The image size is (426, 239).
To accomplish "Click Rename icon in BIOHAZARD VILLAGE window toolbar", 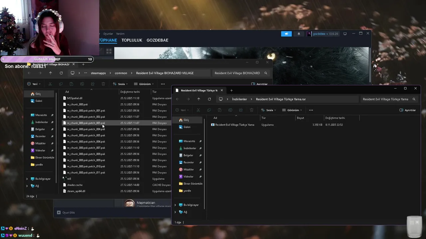I will tap(82, 84).
